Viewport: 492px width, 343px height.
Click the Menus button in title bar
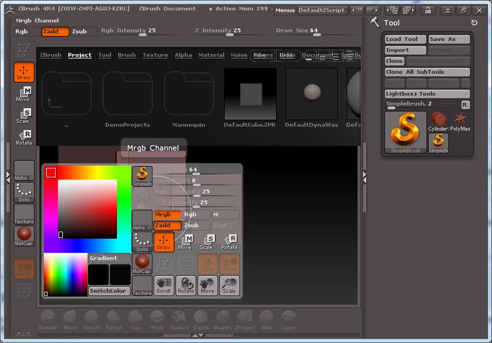point(285,10)
